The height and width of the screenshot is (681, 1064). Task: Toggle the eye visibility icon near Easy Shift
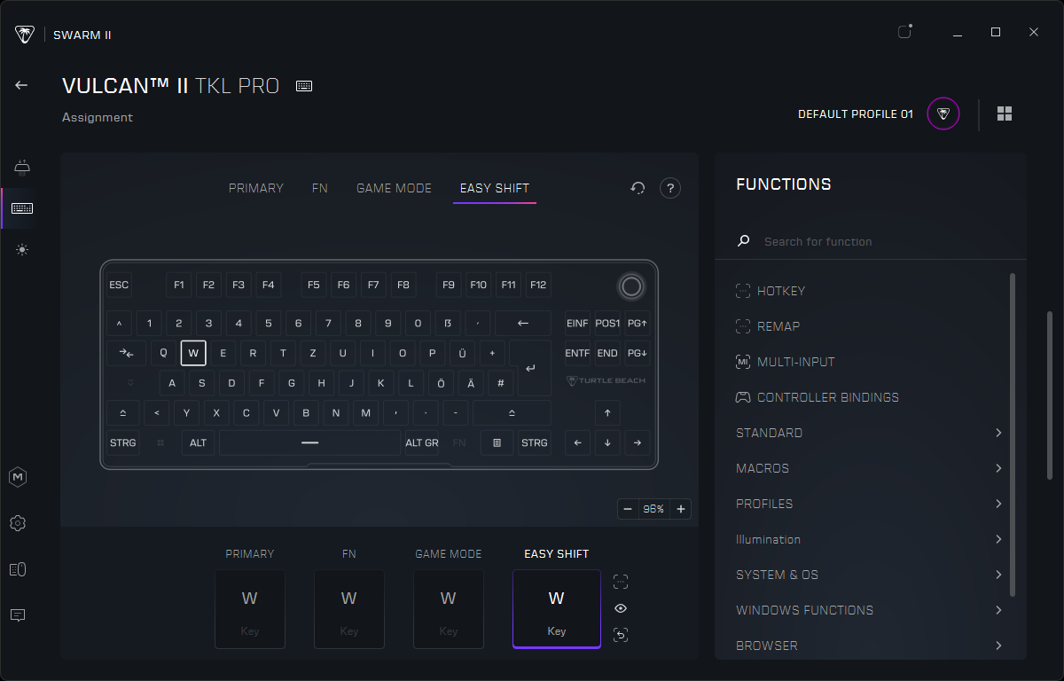[621, 608]
